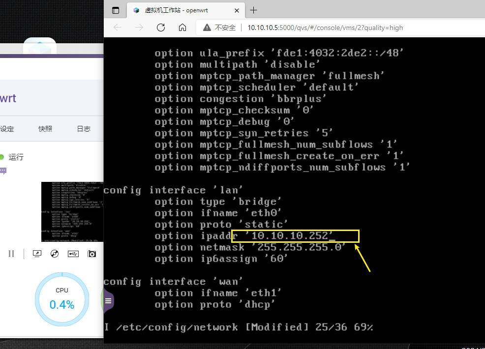
Task: Open the VM console display icon
Action: 37,254
